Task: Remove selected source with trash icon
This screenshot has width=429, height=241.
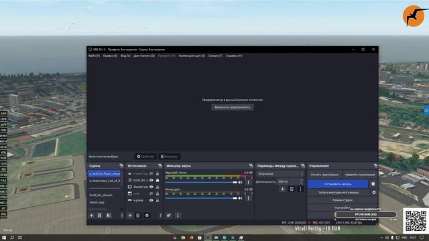Action: coord(138,216)
